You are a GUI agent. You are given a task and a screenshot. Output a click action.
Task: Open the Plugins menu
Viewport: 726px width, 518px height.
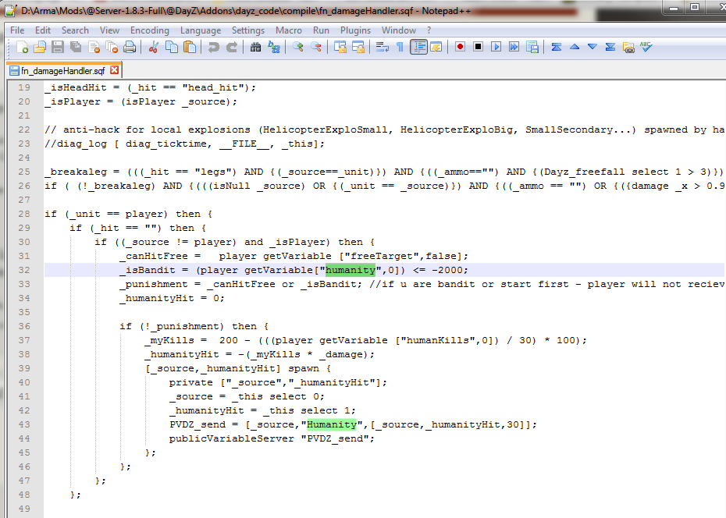coord(356,30)
